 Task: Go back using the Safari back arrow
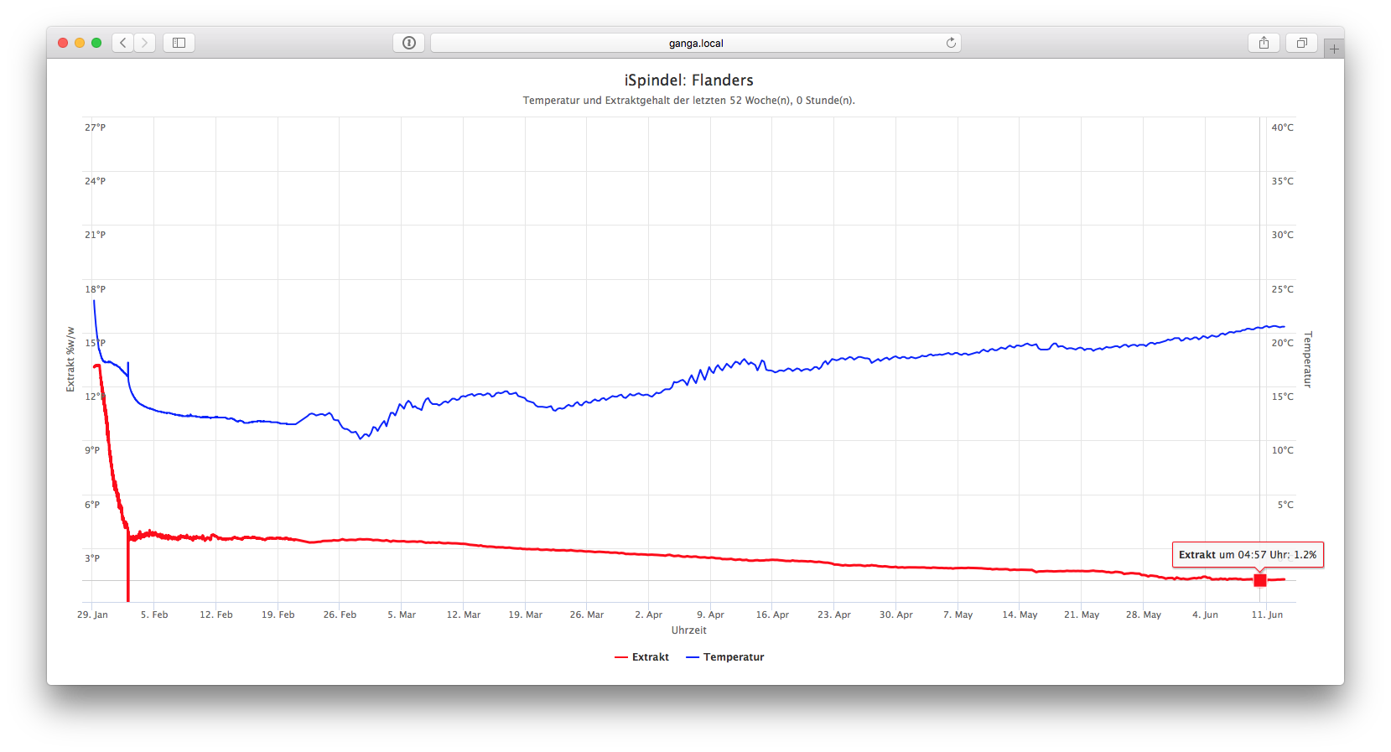point(123,43)
